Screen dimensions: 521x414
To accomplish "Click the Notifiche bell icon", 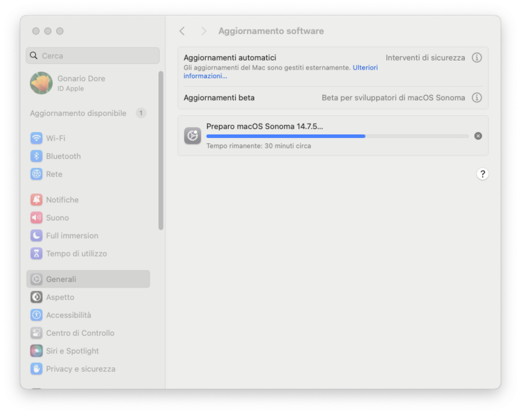I will pyautogui.click(x=36, y=200).
